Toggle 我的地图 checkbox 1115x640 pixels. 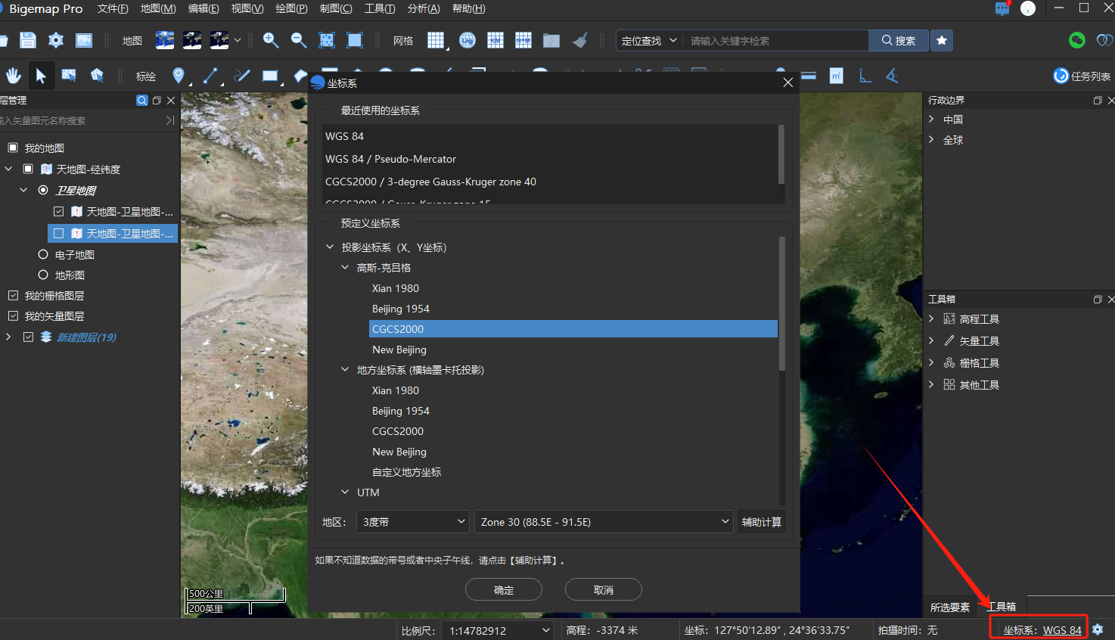pos(13,148)
